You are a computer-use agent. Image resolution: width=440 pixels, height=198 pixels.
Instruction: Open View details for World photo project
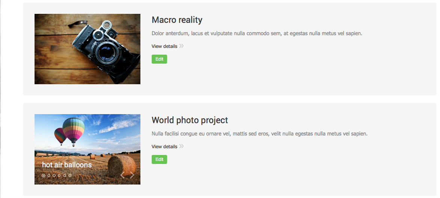point(164,147)
